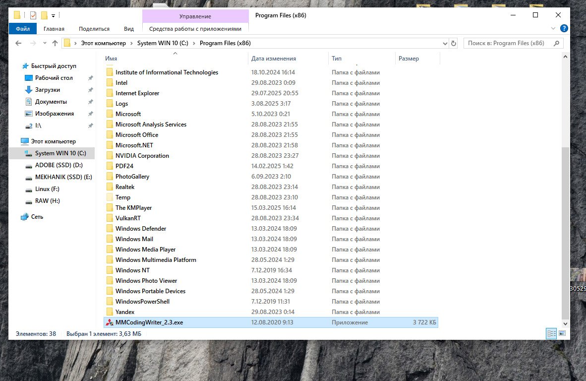Select the The KMPlayer folder name
The height and width of the screenshot is (381, 586).
click(x=133, y=208)
